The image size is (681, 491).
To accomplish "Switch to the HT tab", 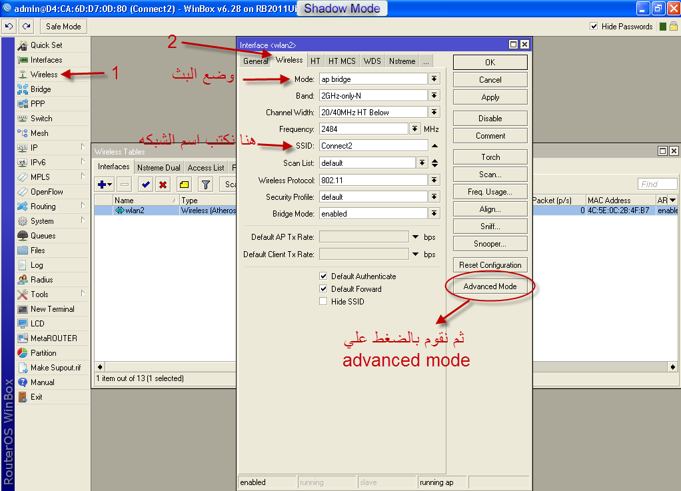I will click(x=315, y=61).
